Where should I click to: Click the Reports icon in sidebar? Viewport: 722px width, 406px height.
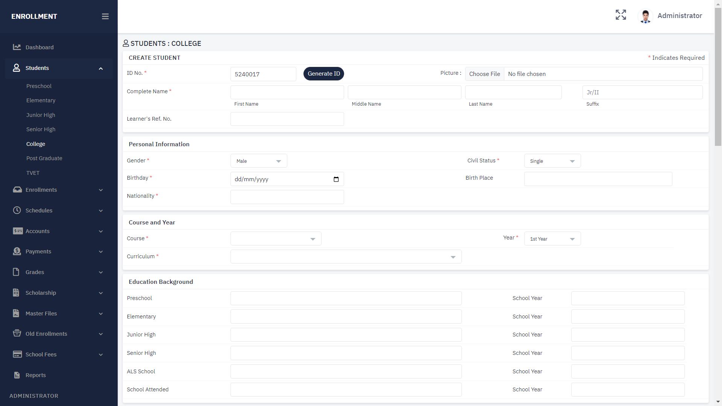click(x=17, y=375)
